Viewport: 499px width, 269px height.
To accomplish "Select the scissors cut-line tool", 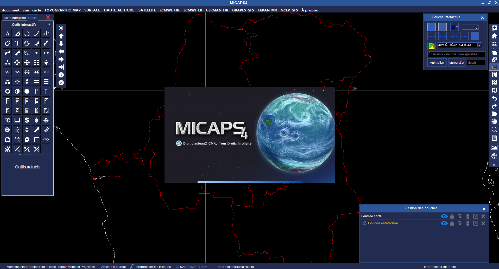I will pos(46,34).
